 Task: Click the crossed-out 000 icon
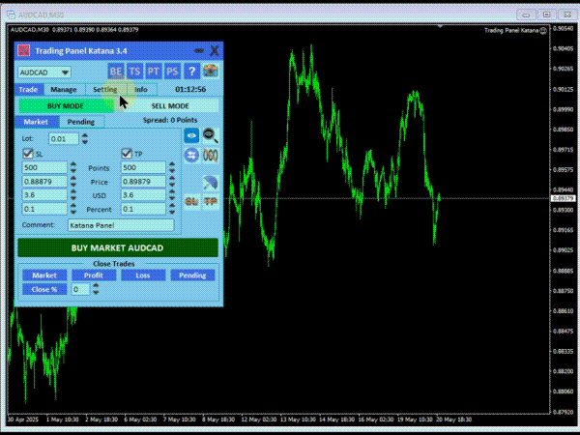(210, 155)
